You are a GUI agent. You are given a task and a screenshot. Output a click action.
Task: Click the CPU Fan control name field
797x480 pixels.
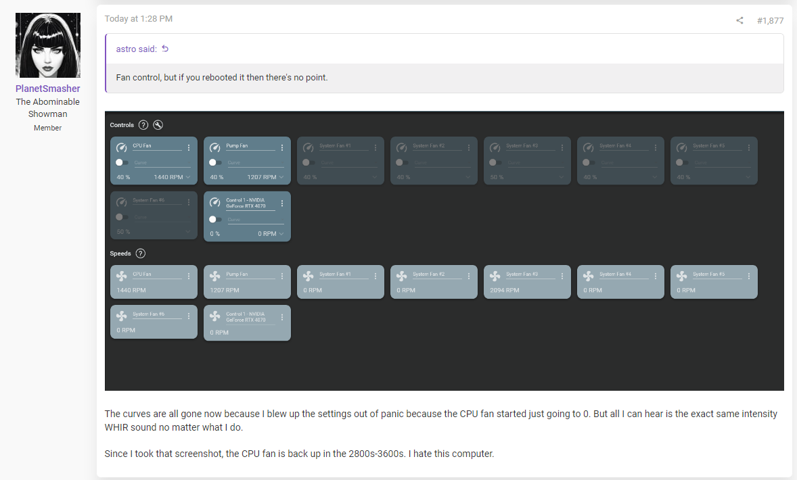(157, 146)
